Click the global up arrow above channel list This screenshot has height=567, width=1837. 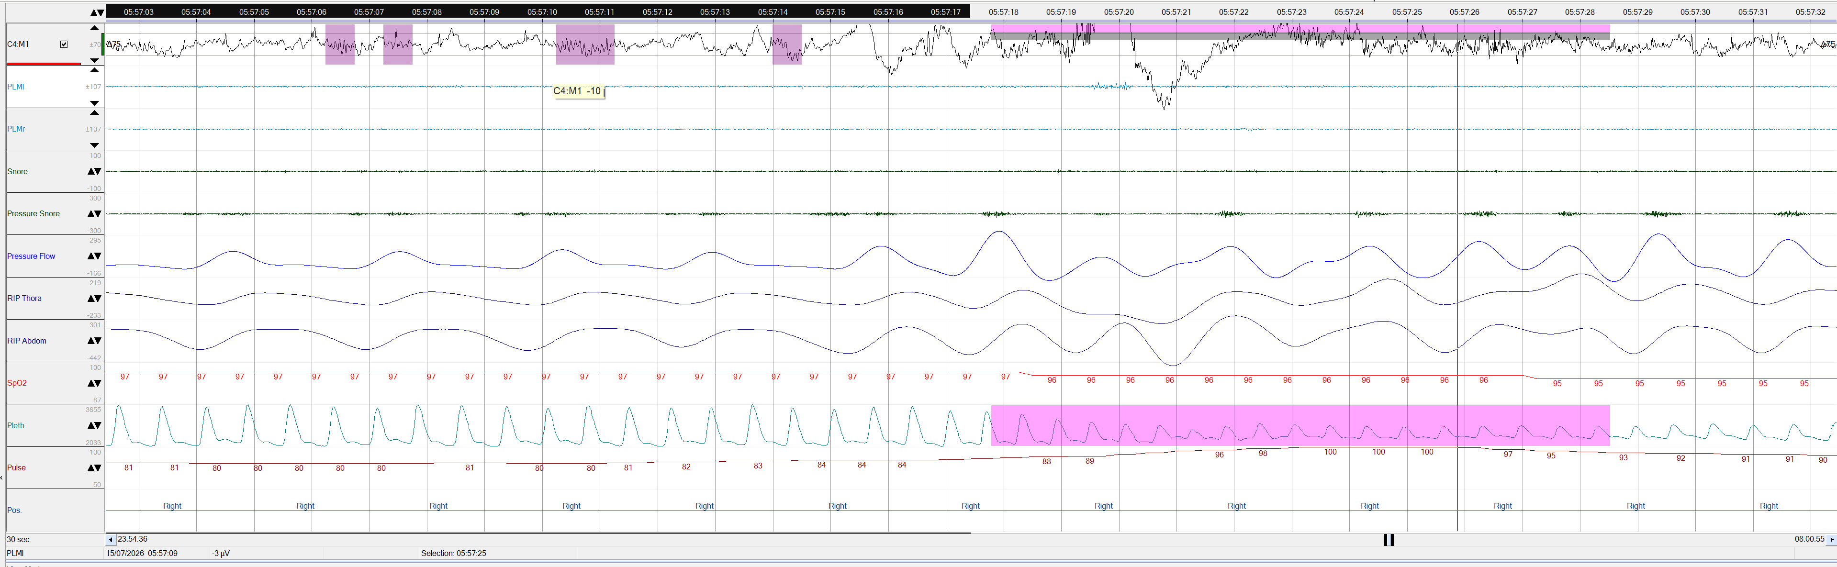(x=93, y=13)
